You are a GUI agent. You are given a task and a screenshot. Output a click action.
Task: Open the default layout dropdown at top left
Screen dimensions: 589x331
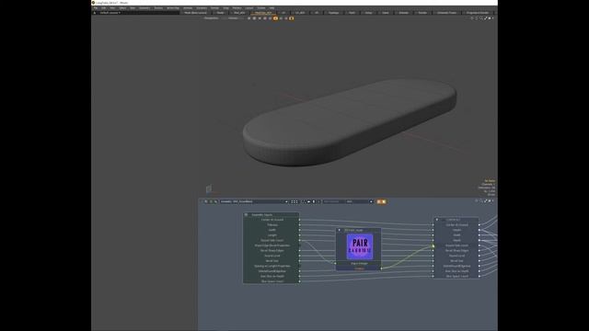click(x=110, y=13)
